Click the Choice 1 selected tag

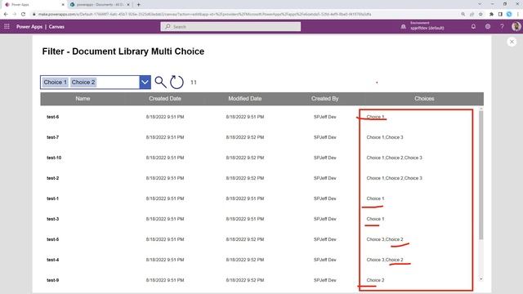pyautogui.click(x=55, y=82)
